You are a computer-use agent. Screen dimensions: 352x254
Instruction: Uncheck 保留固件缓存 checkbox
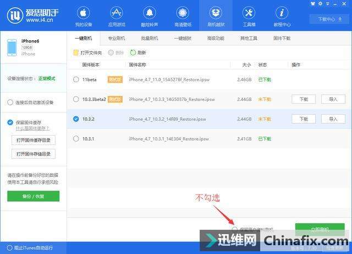tap(10, 122)
